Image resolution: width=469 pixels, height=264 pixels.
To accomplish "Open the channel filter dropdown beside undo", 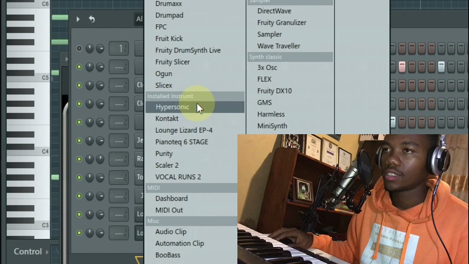I will click(139, 19).
